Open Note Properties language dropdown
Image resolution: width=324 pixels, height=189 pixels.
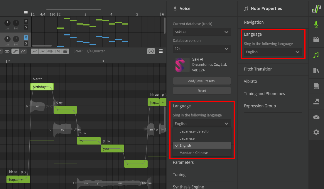(x=273, y=52)
